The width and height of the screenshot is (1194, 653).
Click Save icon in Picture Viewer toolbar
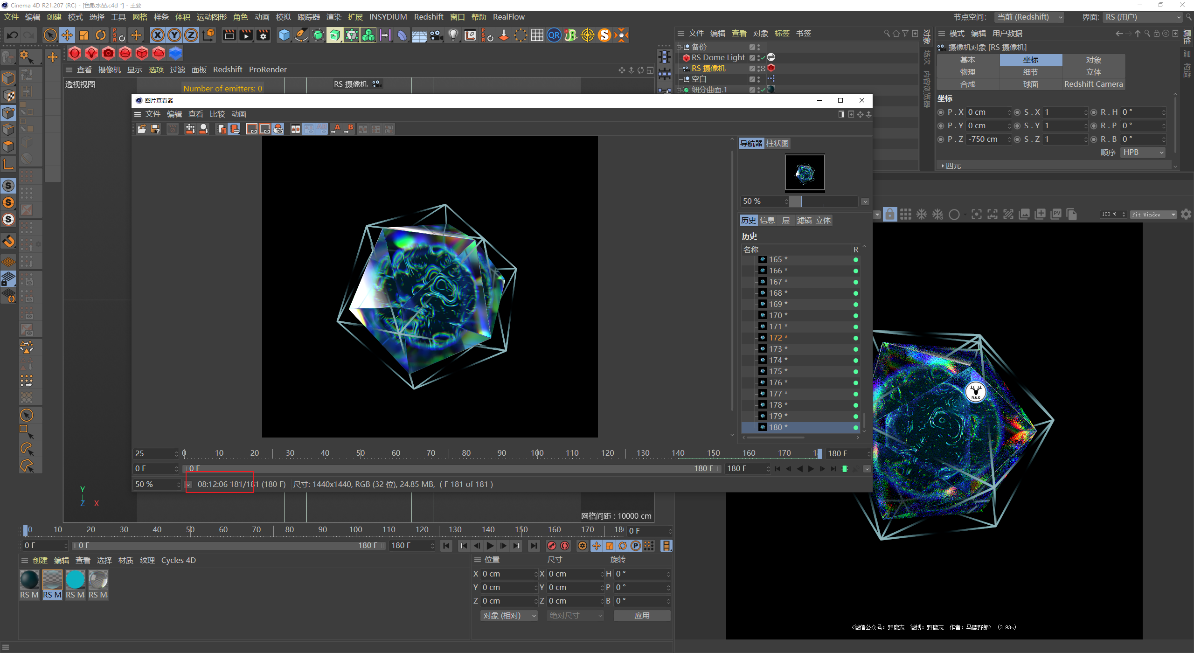point(155,129)
